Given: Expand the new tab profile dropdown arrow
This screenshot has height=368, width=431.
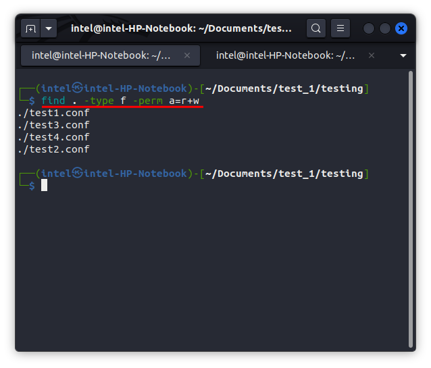Looking at the screenshot, I should click(x=49, y=28).
